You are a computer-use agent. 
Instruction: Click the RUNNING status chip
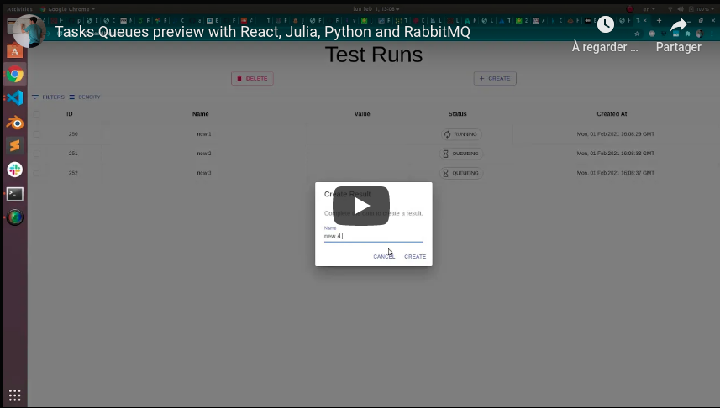point(461,134)
